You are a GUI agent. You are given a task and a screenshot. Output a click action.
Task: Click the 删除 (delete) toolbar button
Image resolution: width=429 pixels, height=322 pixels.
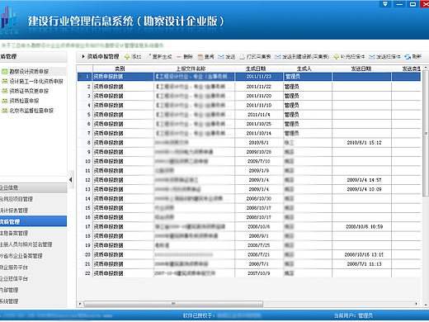click(x=185, y=57)
